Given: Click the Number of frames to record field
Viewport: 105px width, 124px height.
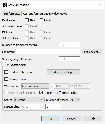Looking at the screenshot, I should tap(69, 45).
